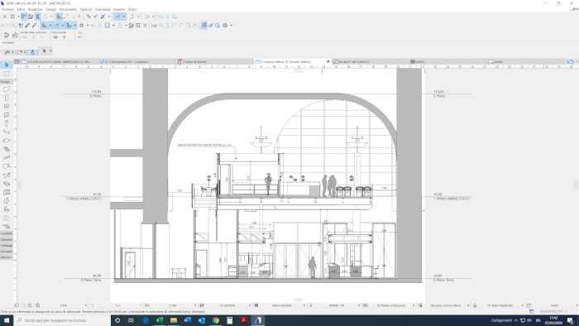
Task: Select the Mesh tool at toolbox bottom
Action: point(7,227)
